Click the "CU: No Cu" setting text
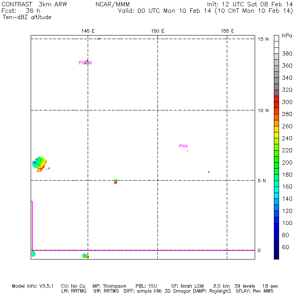The height and width of the screenshot is (295, 295). tap(73, 286)
